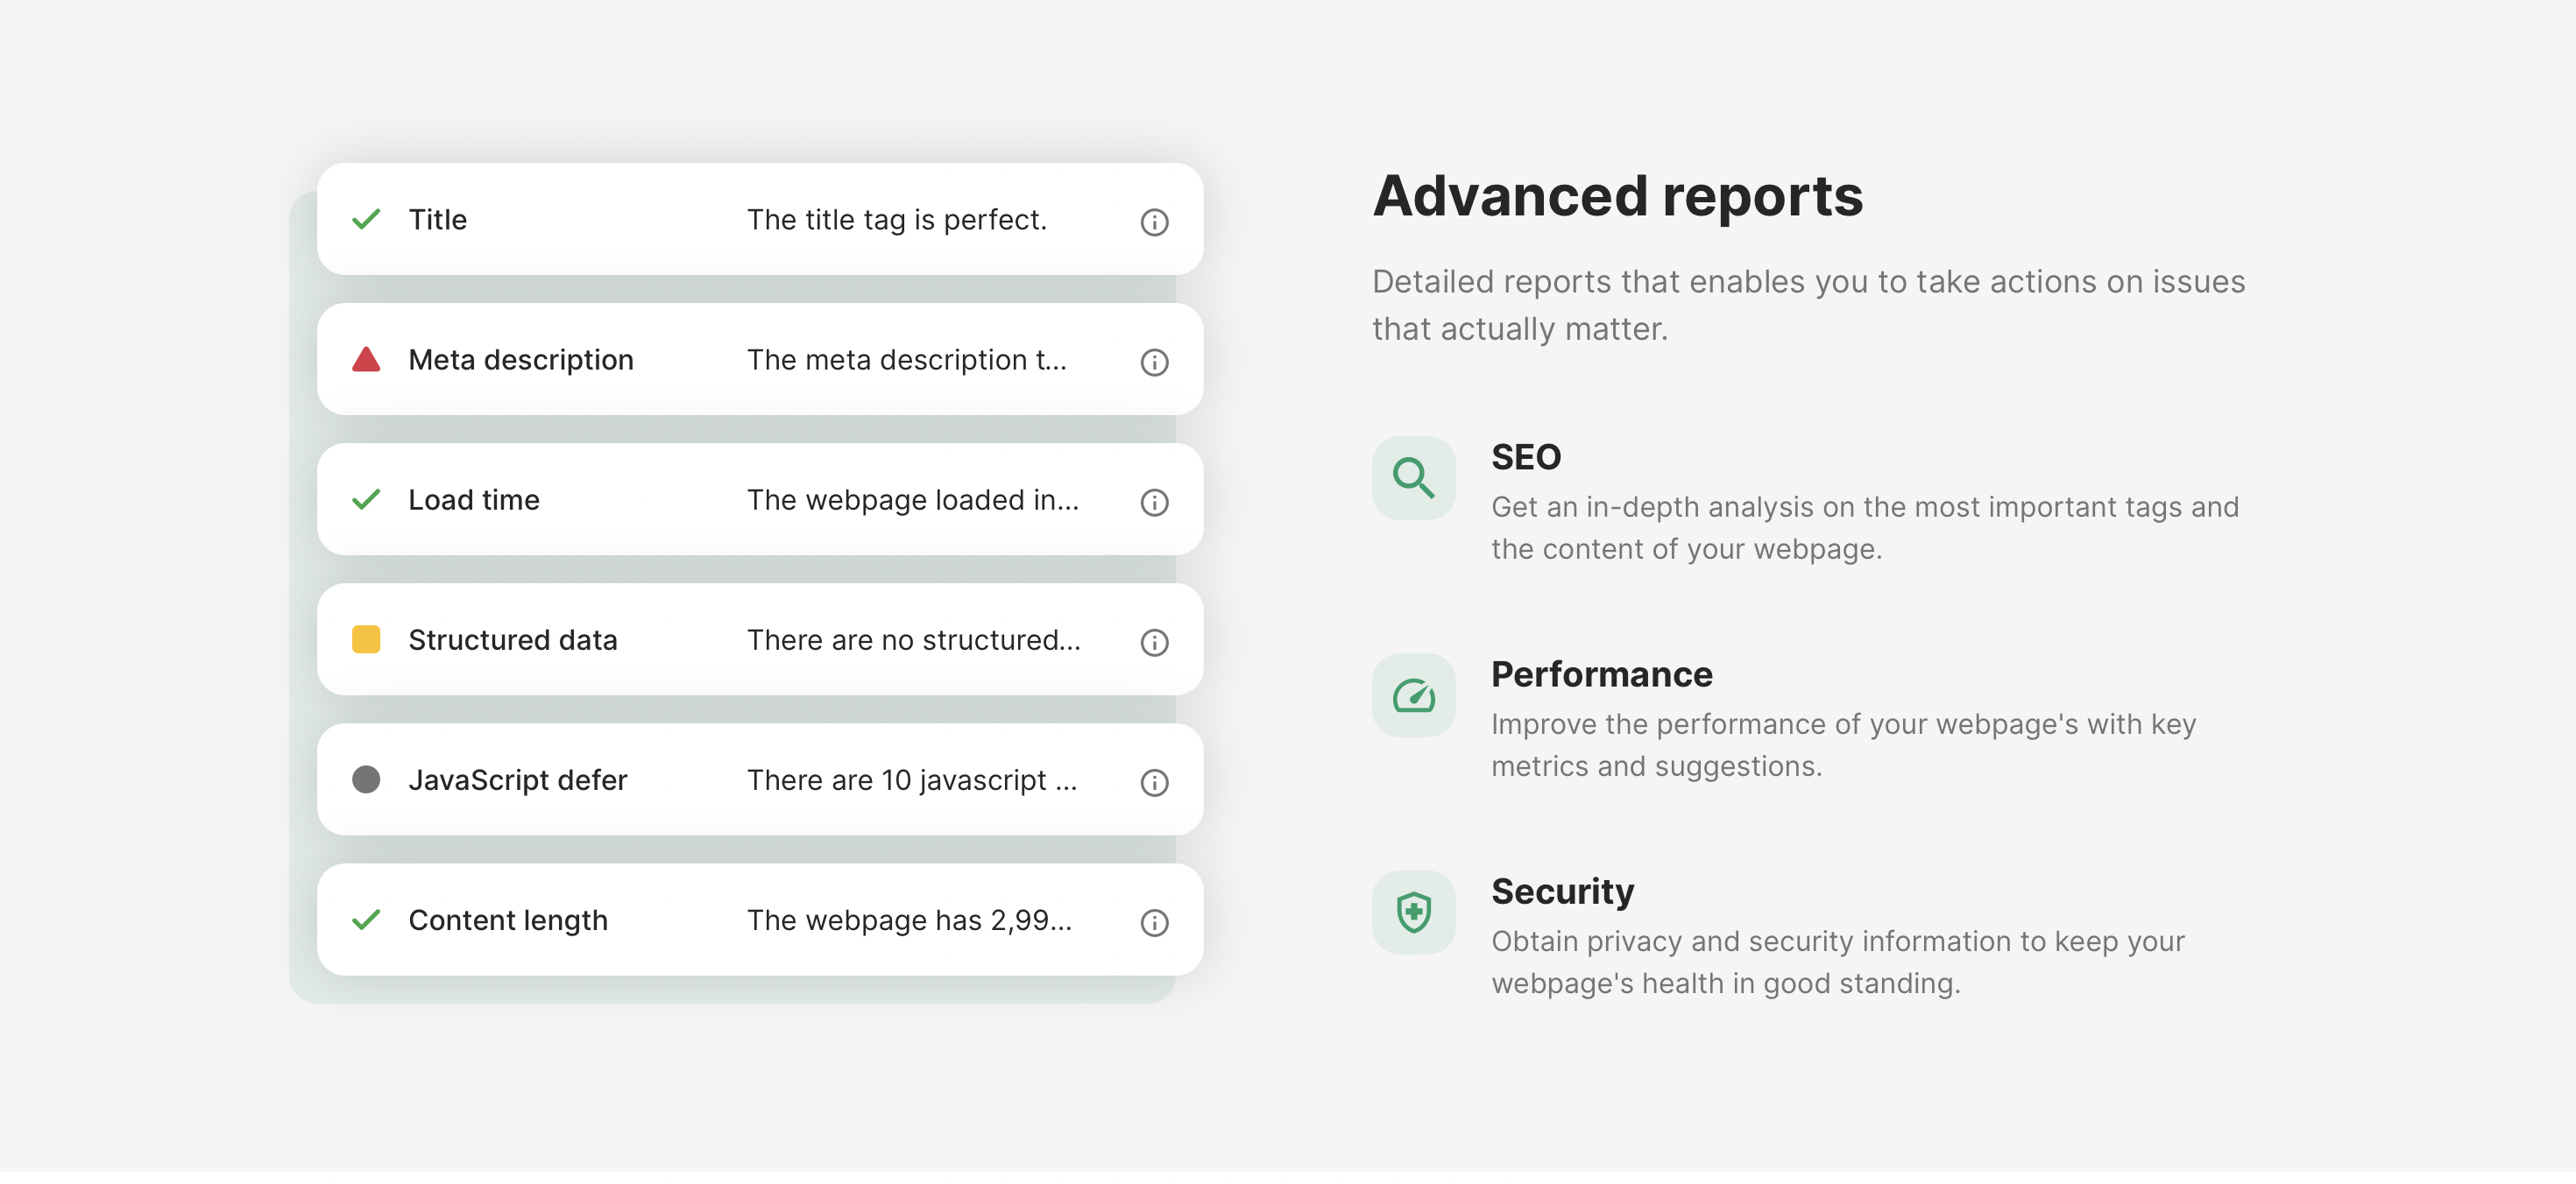Open the info icon for Load time
Image resolution: width=2576 pixels, height=1184 pixels.
pos(1154,502)
